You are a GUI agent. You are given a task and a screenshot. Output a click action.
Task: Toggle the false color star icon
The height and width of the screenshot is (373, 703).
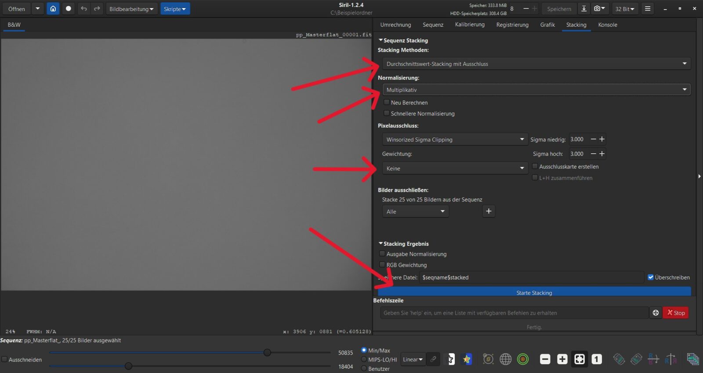pyautogui.click(x=467, y=359)
